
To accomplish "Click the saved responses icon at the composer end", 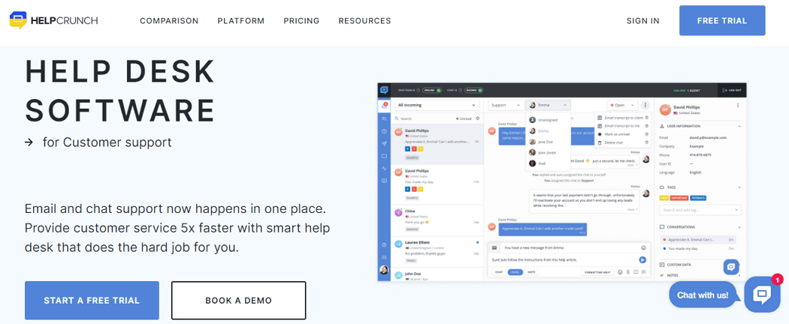I will [643, 272].
